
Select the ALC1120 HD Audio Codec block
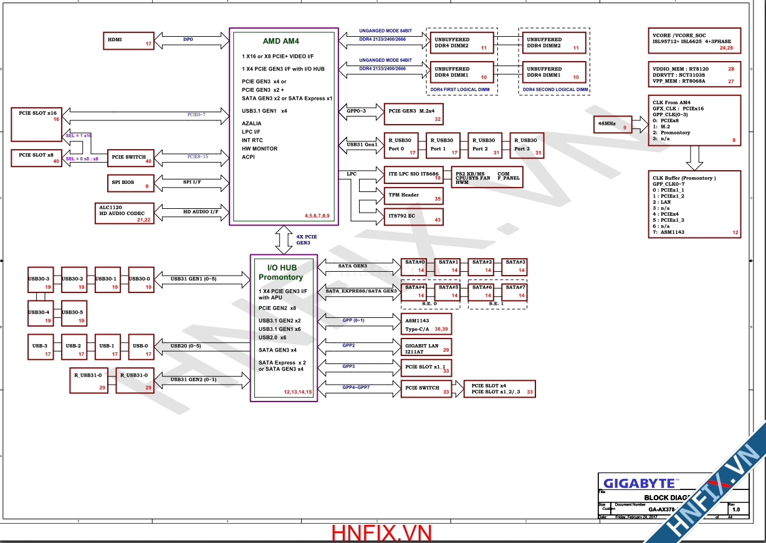coord(123,211)
